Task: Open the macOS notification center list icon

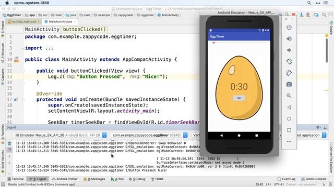Action: (326, 3)
